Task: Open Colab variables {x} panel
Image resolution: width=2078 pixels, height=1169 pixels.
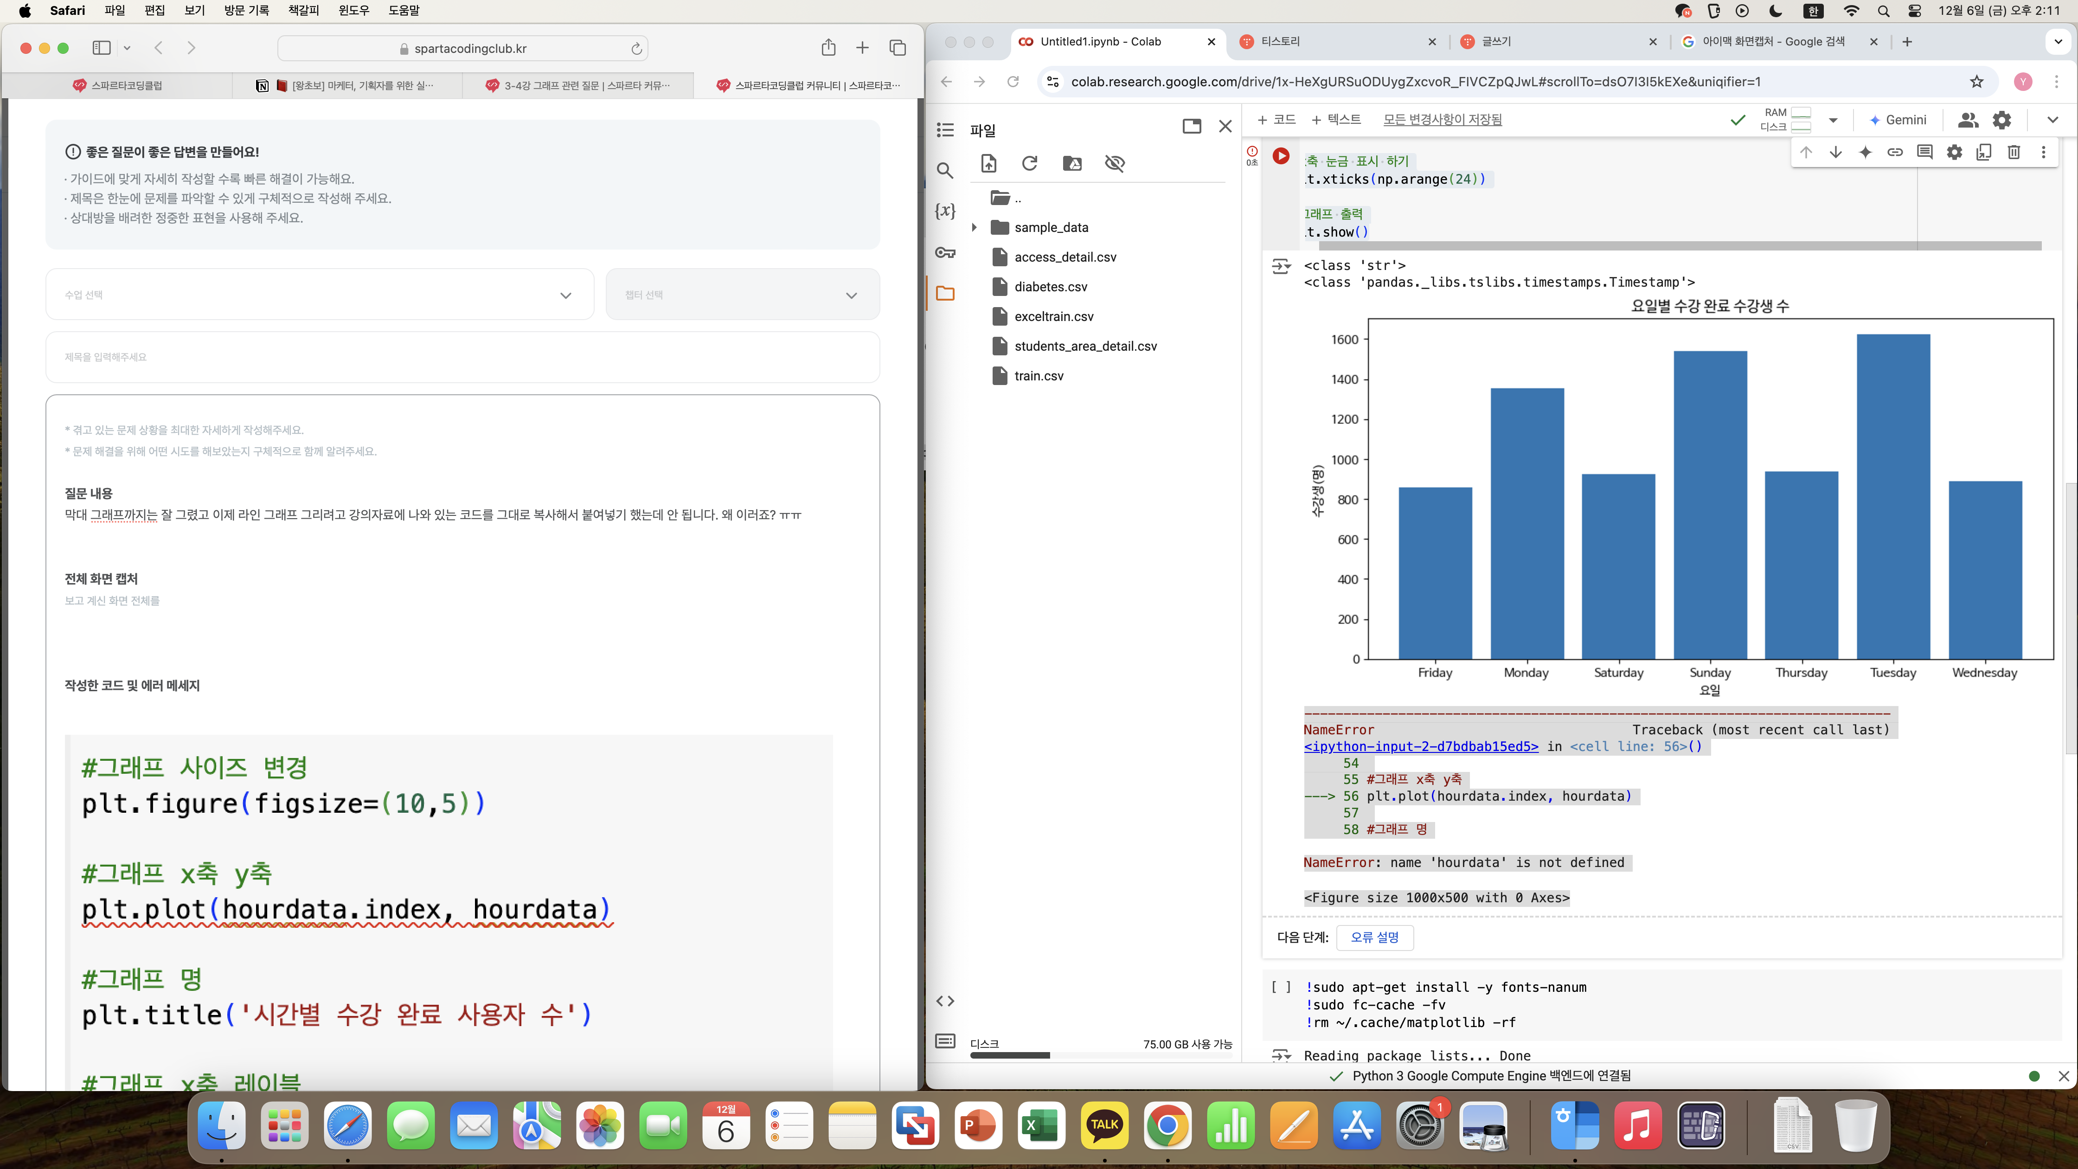Action: tap(945, 211)
